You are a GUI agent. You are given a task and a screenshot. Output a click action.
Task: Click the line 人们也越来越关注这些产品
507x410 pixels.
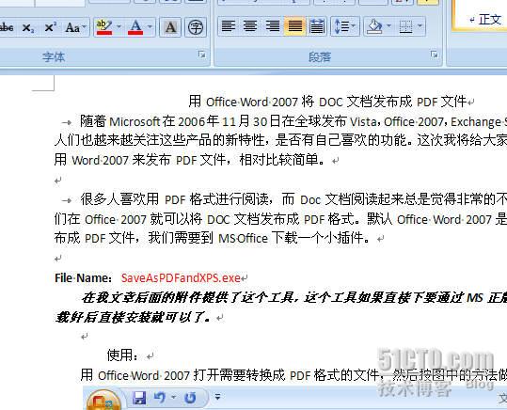pos(280,140)
